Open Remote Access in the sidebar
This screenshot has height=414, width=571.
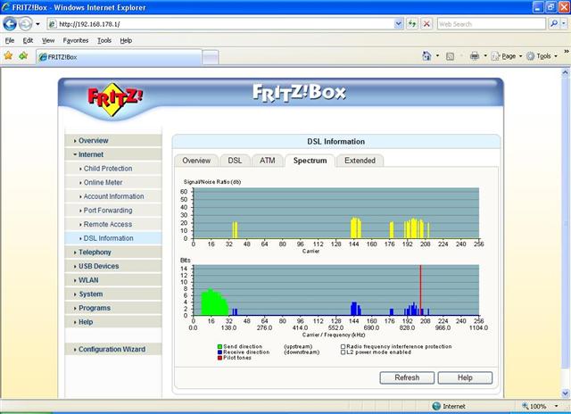[x=113, y=224]
